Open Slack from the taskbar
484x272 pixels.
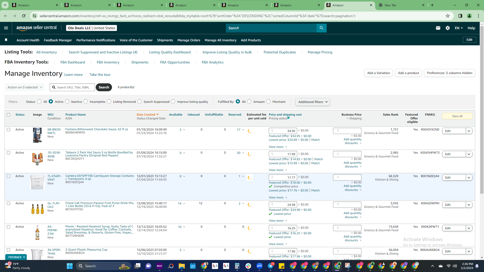pos(248,266)
